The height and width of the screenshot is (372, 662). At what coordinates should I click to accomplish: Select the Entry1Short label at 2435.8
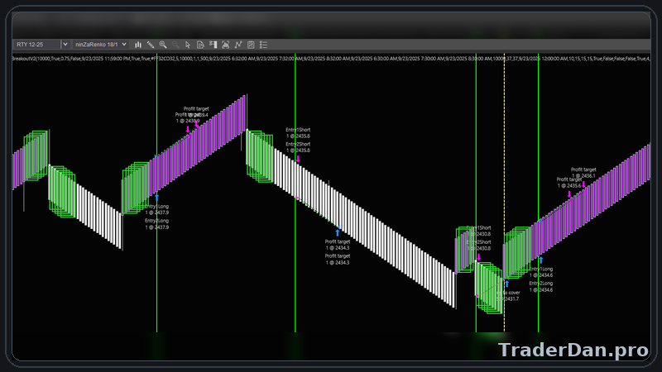[298, 132]
